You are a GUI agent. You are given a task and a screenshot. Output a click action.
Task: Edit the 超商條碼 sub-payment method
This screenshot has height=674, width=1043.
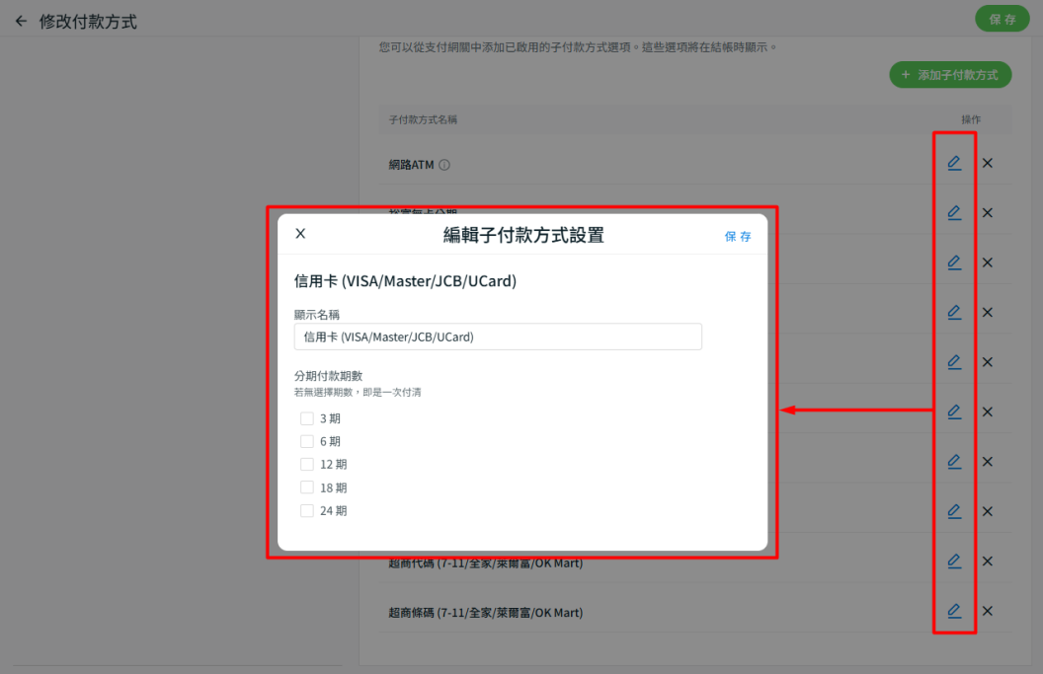pos(953,611)
